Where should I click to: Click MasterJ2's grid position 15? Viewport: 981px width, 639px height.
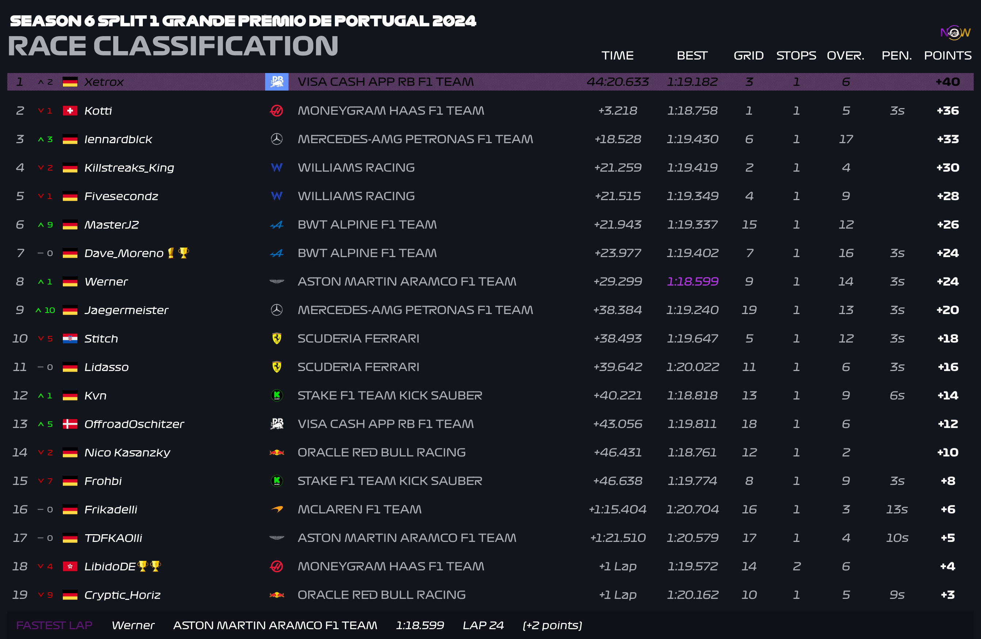point(749,225)
